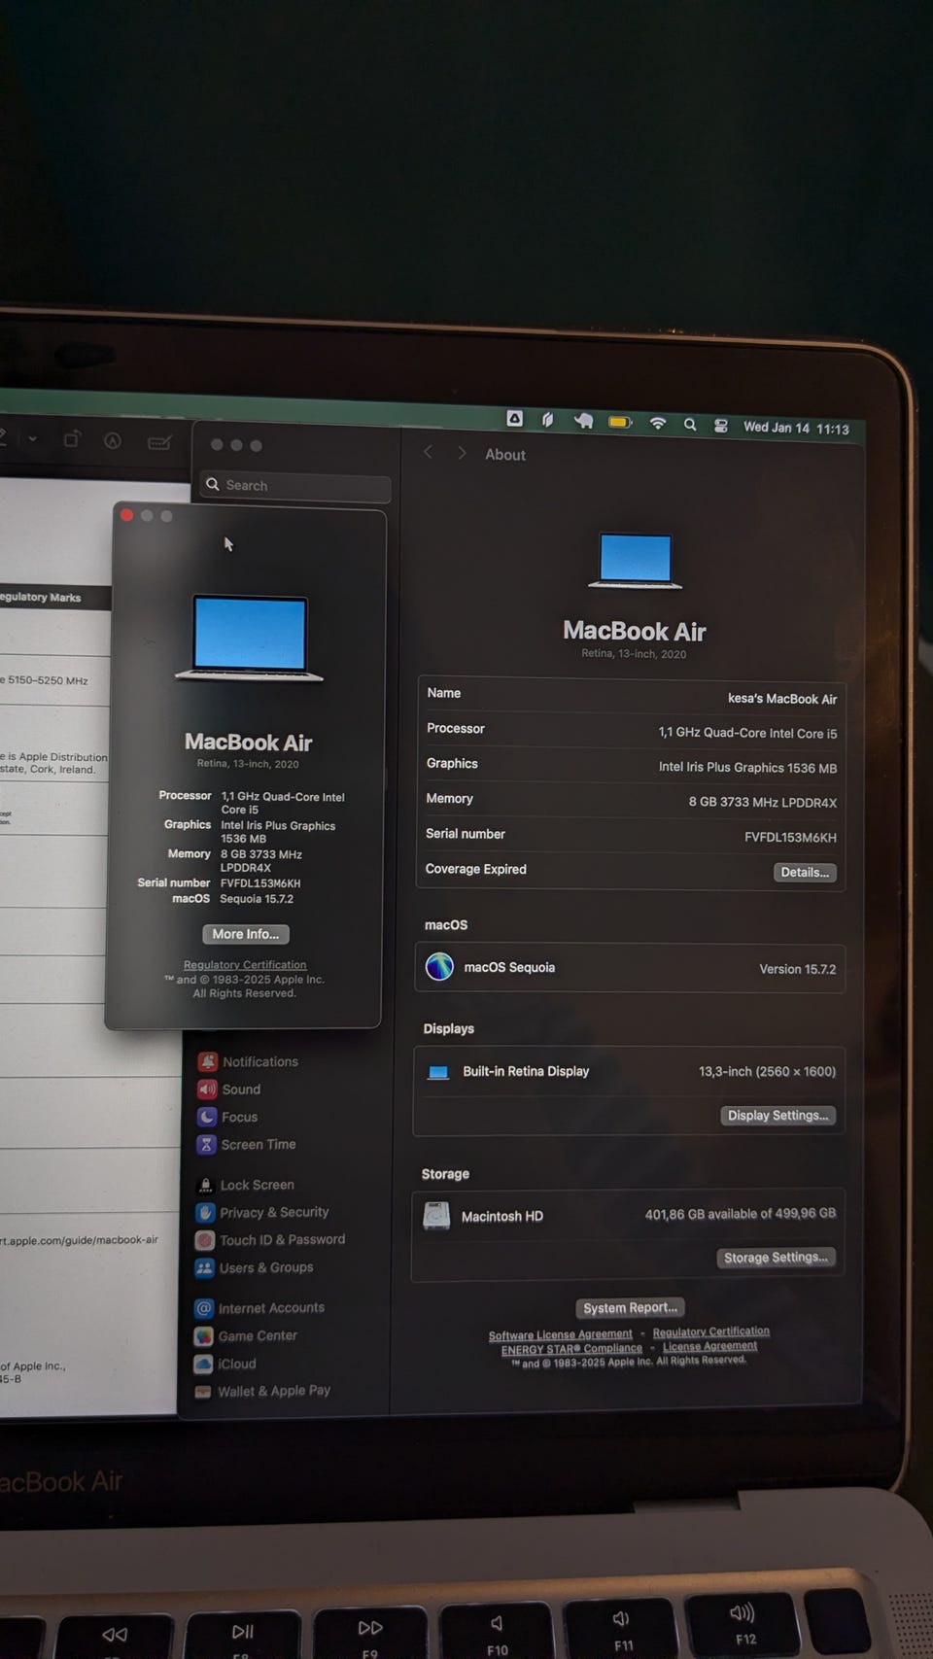The height and width of the screenshot is (1659, 933).
Task: Close the small About This Mac window
Action: click(126, 515)
